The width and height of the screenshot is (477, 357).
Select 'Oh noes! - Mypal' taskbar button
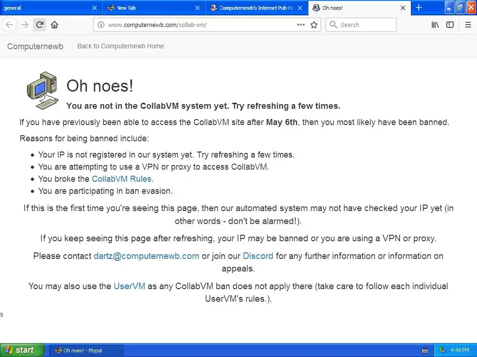(87, 350)
